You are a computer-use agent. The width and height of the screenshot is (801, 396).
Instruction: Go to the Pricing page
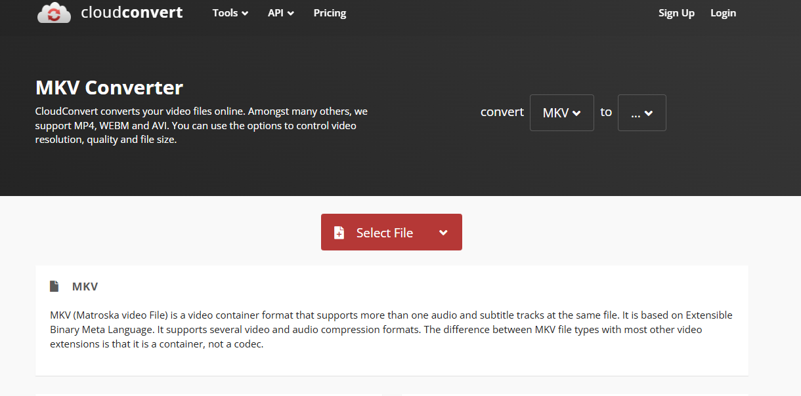tap(330, 13)
